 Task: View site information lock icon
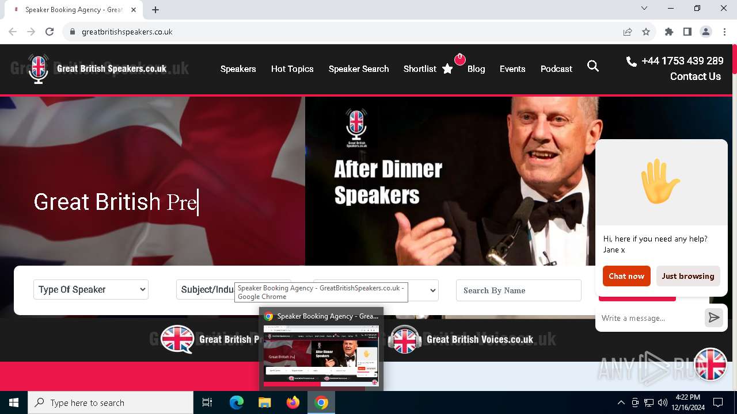point(73,32)
